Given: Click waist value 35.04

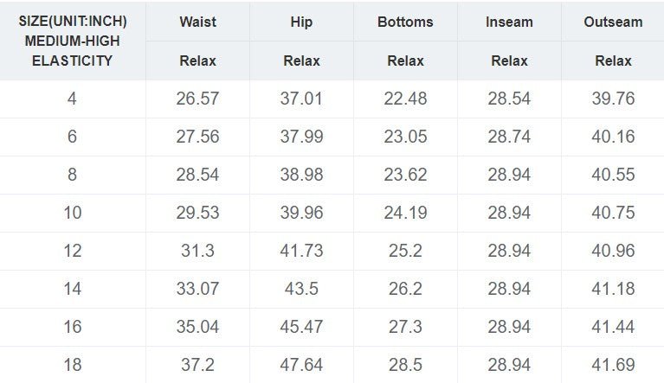Looking at the screenshot, I should click(197, 327).
